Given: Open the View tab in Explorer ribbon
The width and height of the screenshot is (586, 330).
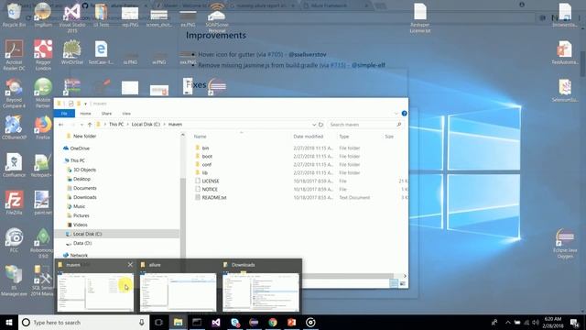Looking at the screenshot, I should pos(126,114).
